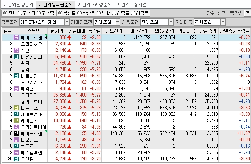Screen dimensions: 251x164
Task: Sort by the 종목명 column header
Action: 34,31
